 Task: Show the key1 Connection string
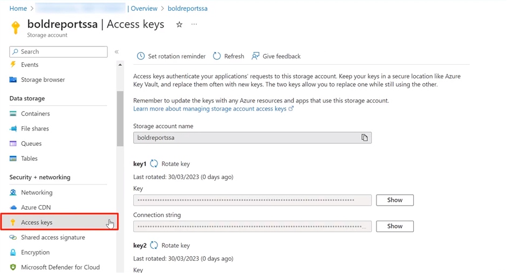[395, 226]
